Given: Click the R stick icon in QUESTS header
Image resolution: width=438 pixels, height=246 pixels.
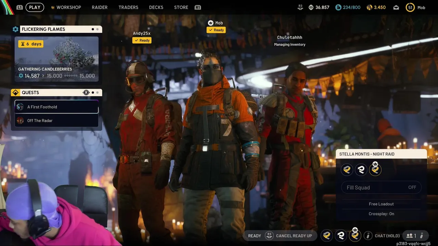Looking at the screenshot, I should (x=86, y=93).
